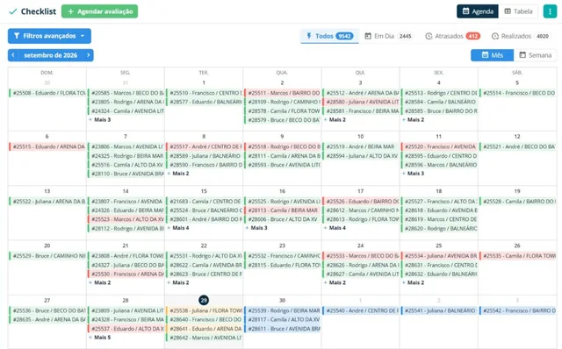Open the green three-dot options menu
562x349 pixels.
[550, 11]
